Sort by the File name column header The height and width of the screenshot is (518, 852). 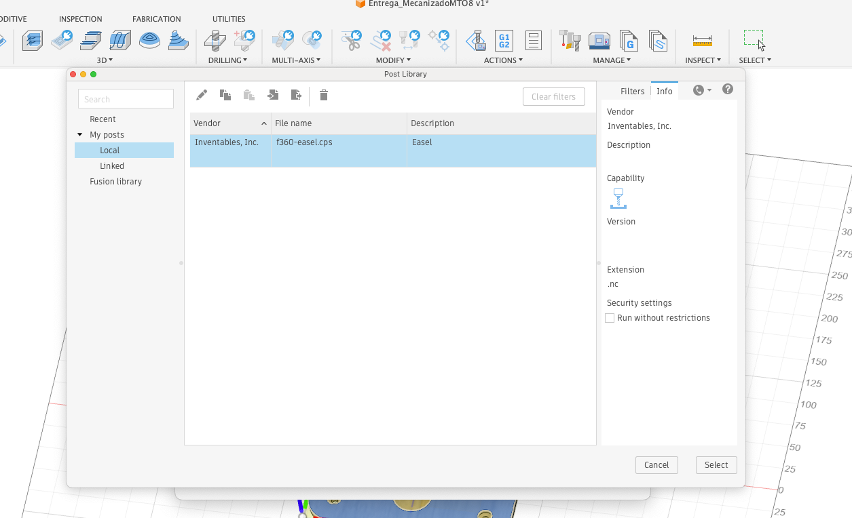click(339, 123)
